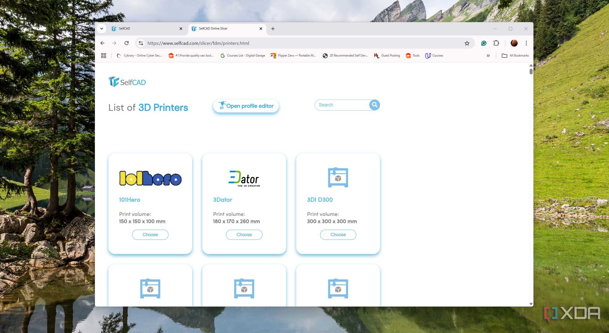Open All Bookmarks folder
609x333 pixels.
tap(515, 55)
